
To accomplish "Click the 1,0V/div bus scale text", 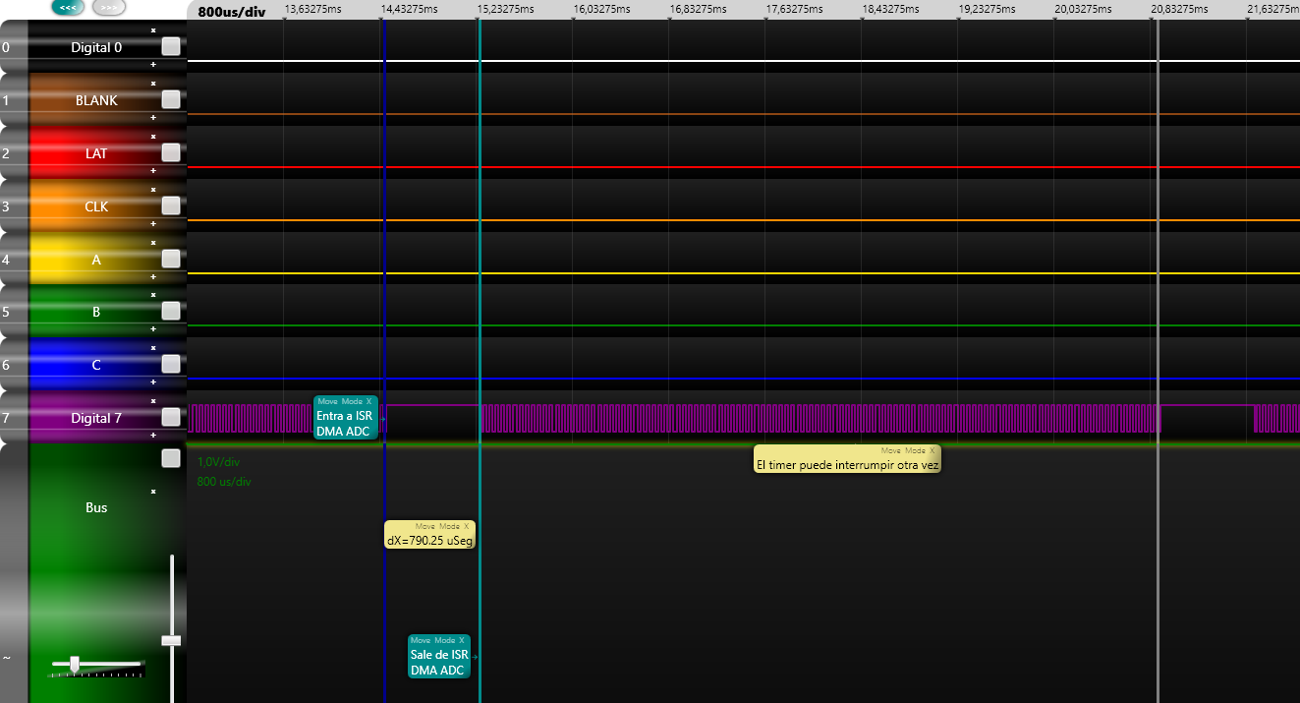I will [x=219, y=461].
